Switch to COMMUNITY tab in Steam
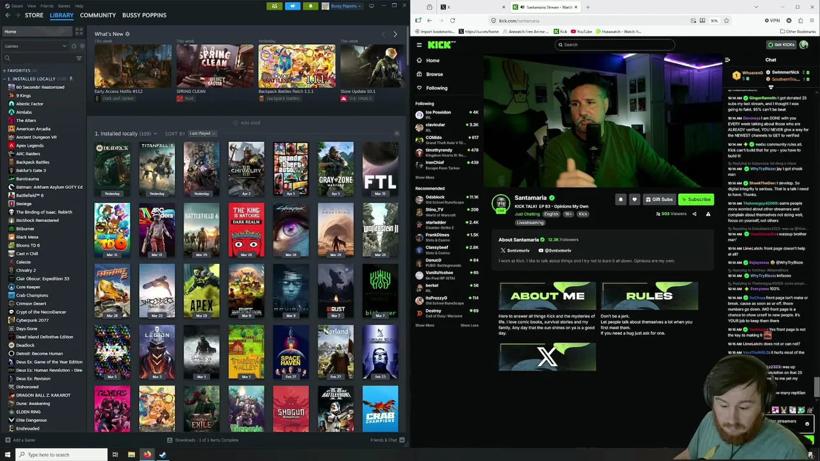 point(98,15)
